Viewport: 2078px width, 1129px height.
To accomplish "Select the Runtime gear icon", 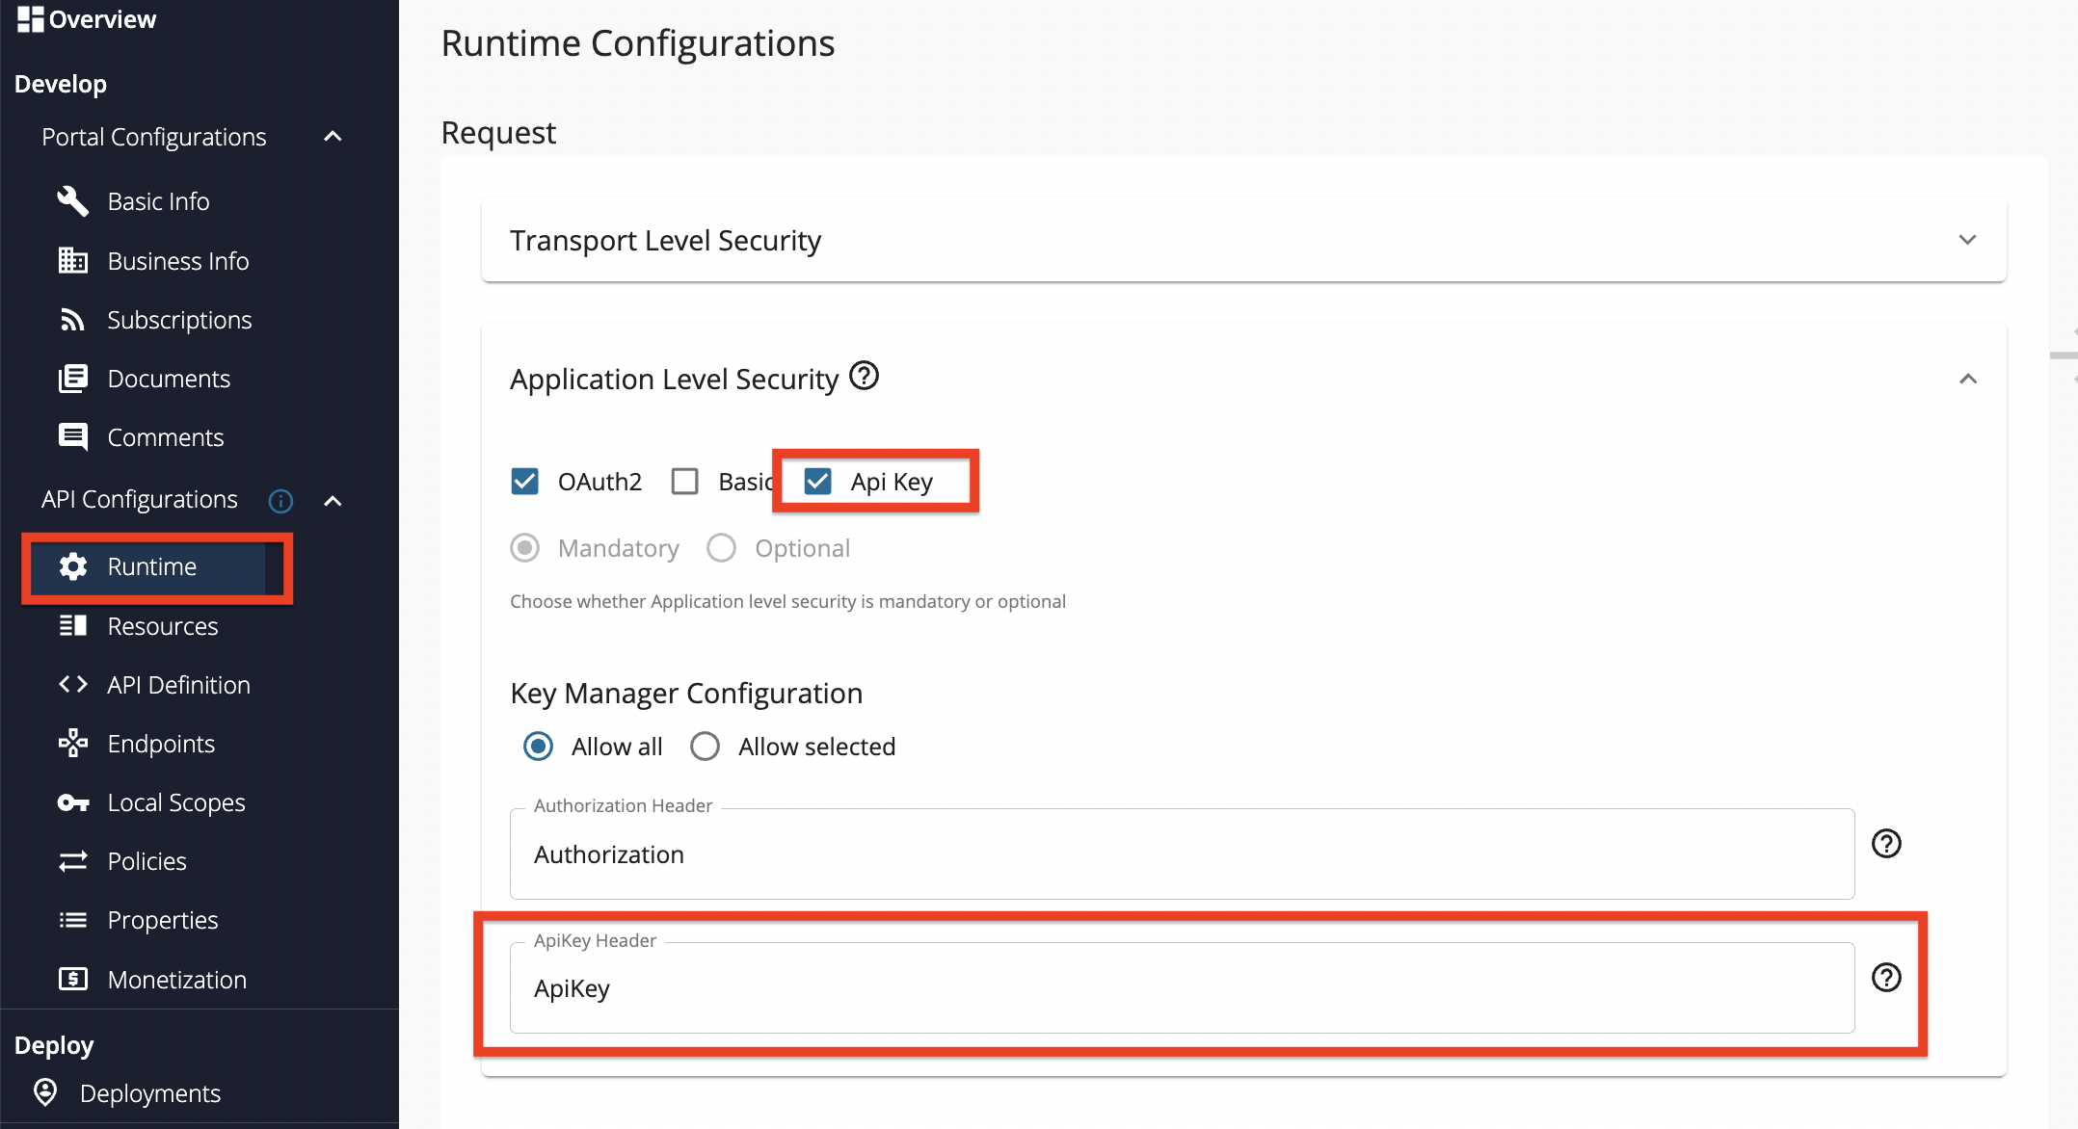I will click(72, 566).
